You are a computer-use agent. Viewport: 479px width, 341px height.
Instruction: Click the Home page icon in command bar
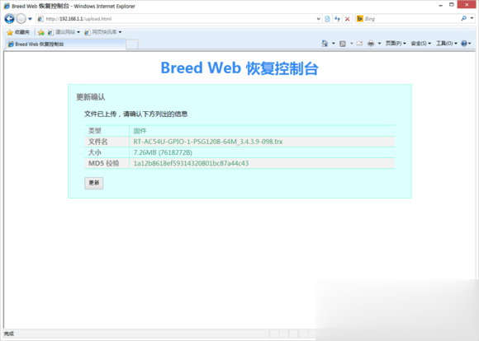tap(325, 44)
